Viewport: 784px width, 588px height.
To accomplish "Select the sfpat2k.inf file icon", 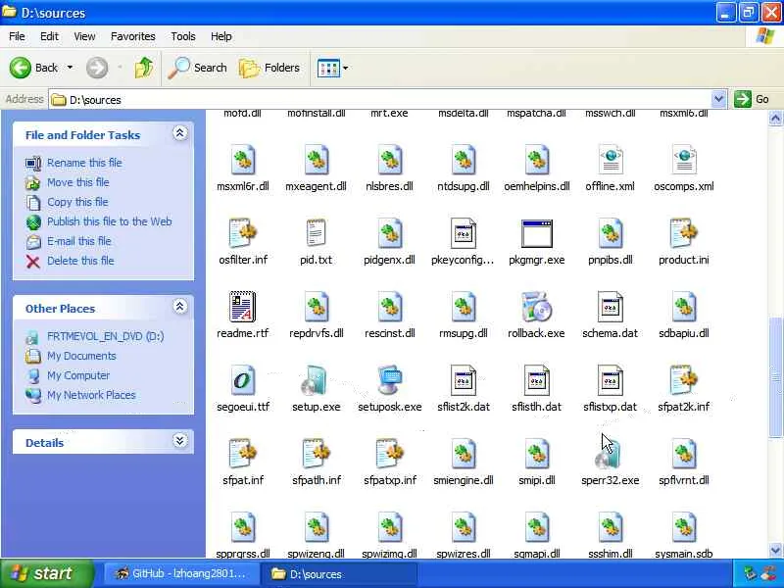I will tap(683, 381).
